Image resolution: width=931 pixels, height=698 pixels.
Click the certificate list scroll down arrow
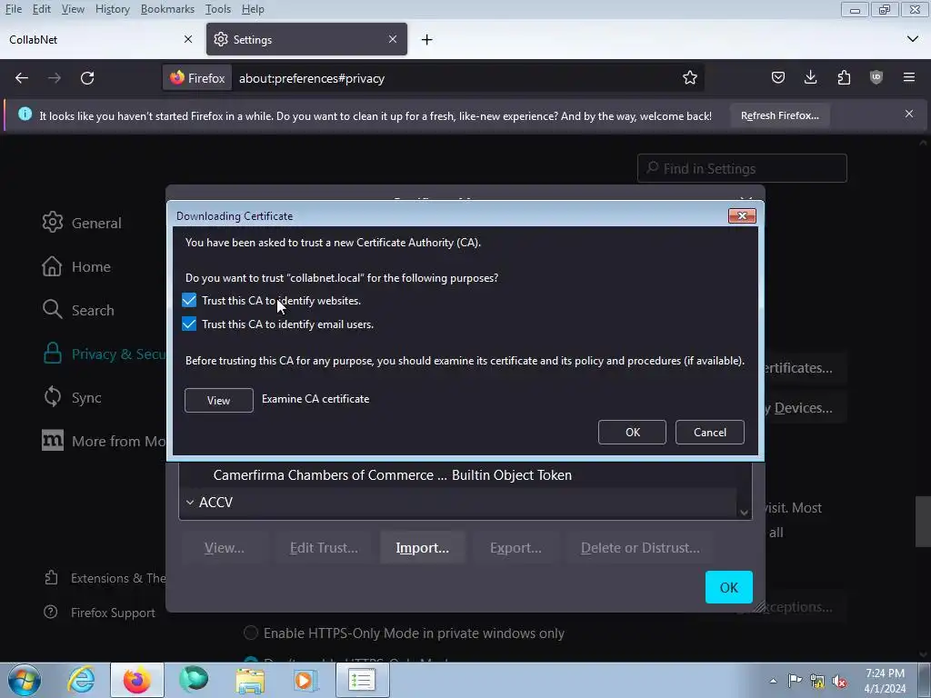[x=744, y=513]
